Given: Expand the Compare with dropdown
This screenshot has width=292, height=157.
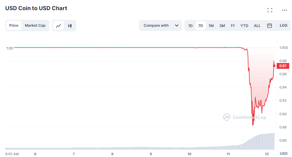Looking at the screenshot, I should (160, 26).
